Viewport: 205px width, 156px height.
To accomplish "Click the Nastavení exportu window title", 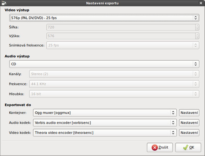I will (102, 3).
